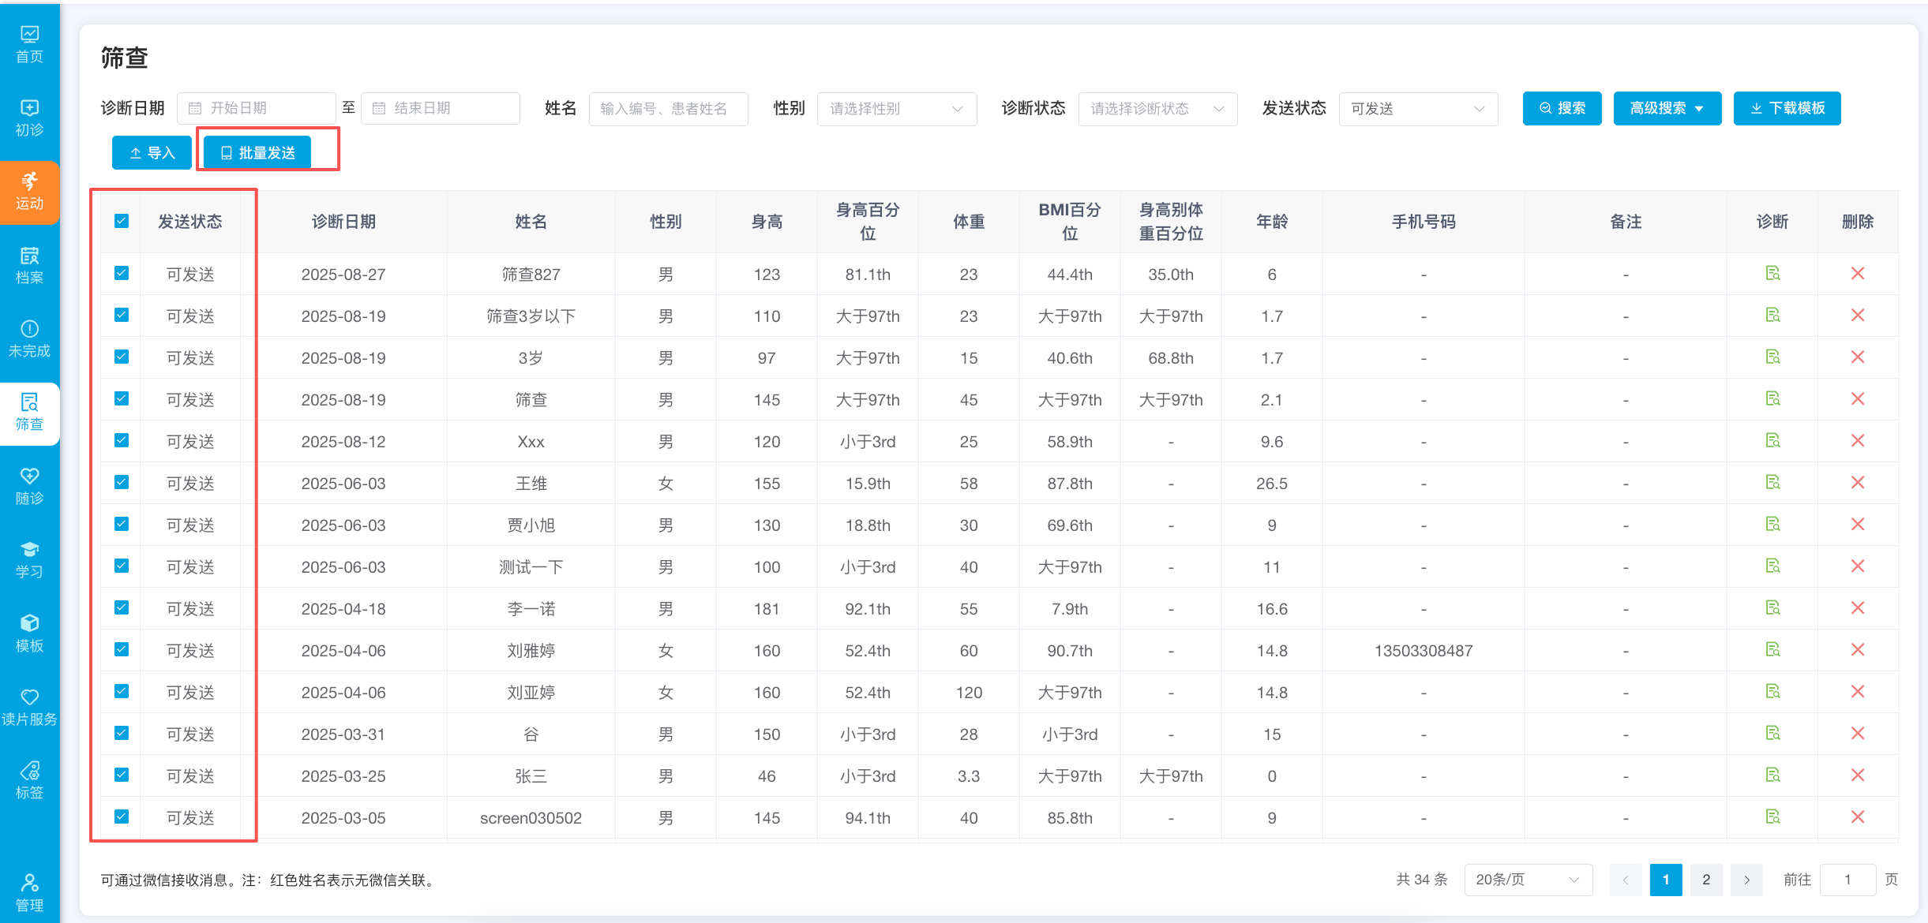Toggle the select-all header checkbox
Screen dimensions: 1928x923
pos(122,221)
